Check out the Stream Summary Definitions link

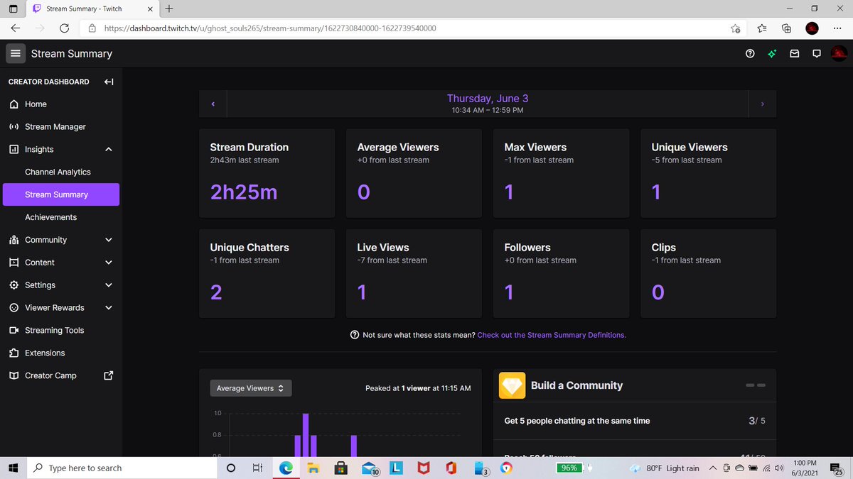(x=552, y=335)
